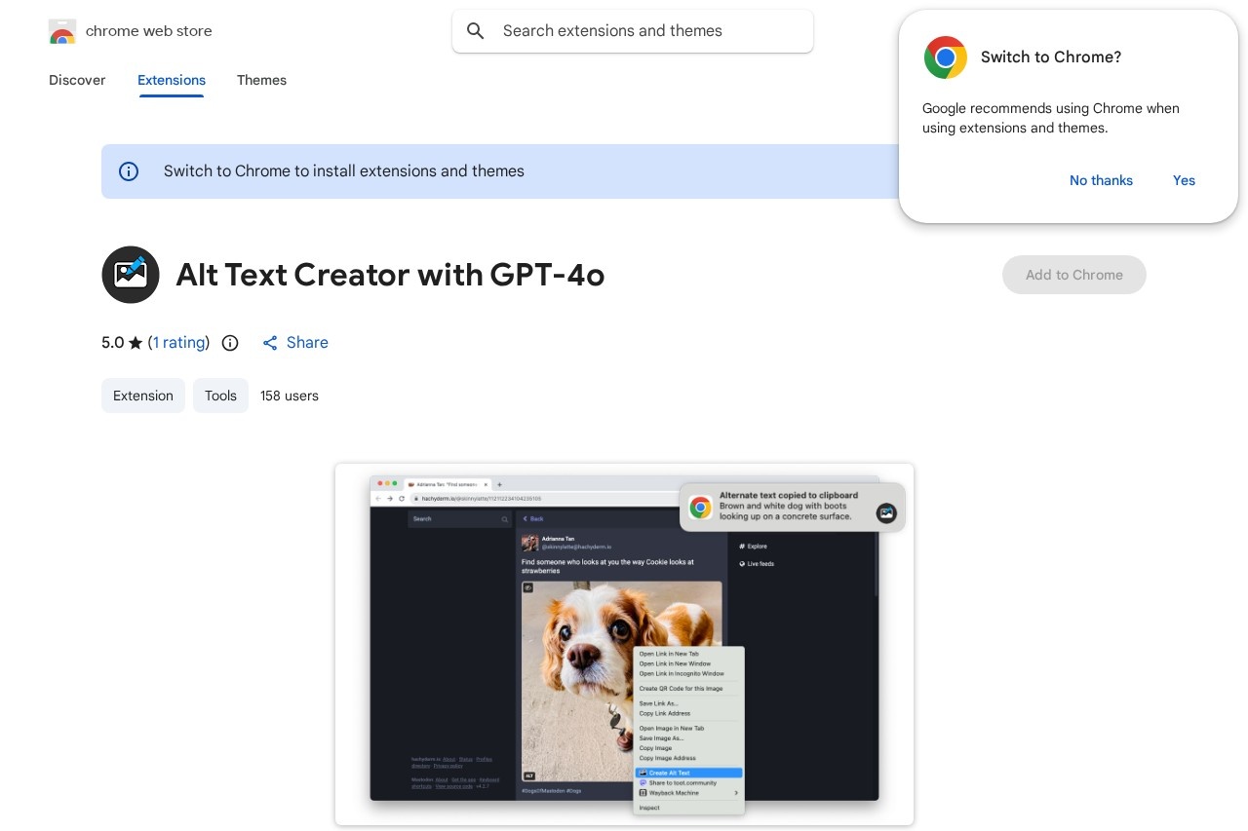1248x831 pixels.
Task: Click the info icon next to the rating
Action: tap(230, 343)
